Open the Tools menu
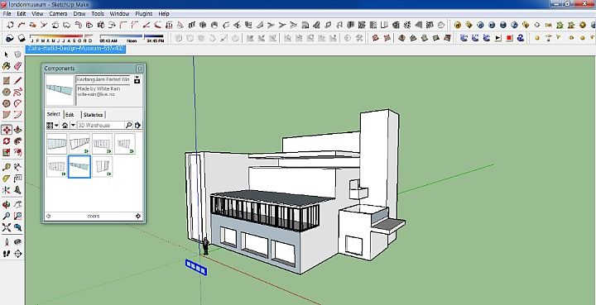596x305 pixels. [98, 14]
